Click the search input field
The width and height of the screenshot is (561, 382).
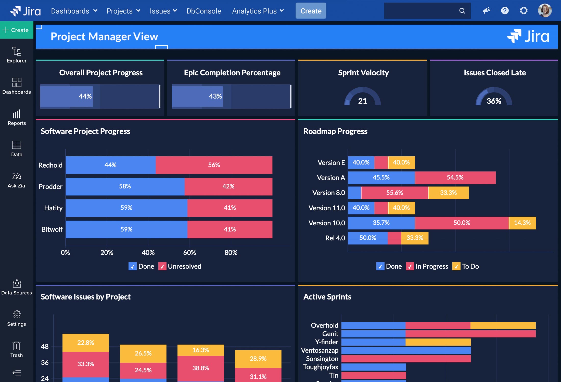point(421,11)
